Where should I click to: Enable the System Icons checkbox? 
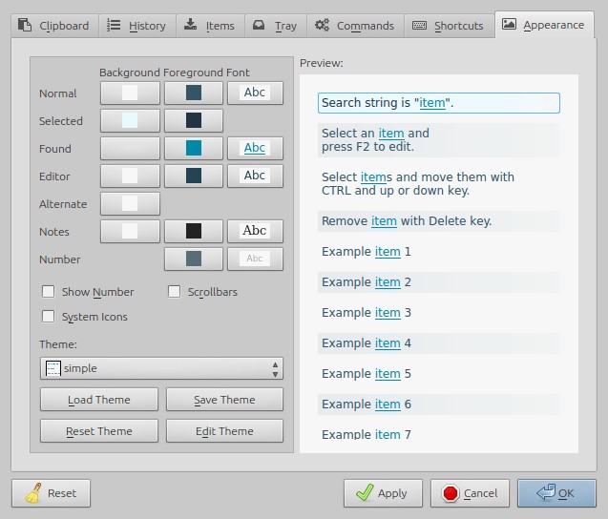49,317
